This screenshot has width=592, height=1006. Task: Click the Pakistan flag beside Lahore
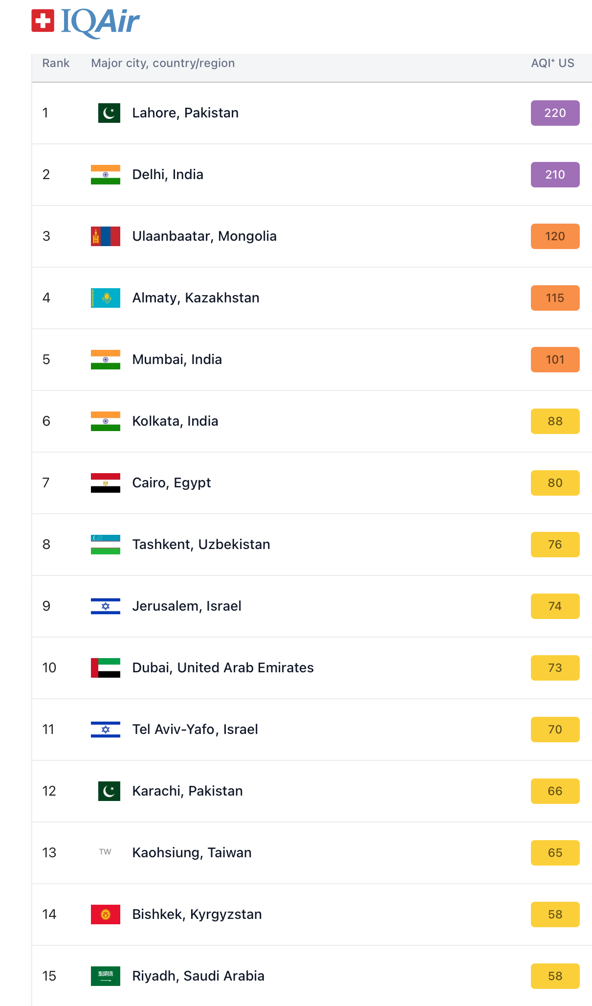[109, 113]
